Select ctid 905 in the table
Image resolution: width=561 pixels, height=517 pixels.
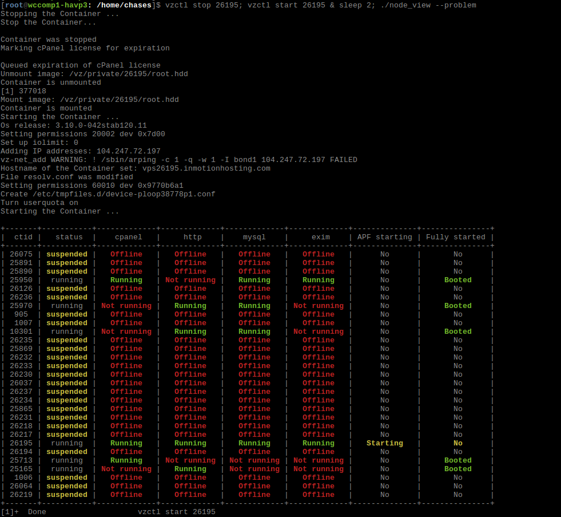[x=21, y=314]
